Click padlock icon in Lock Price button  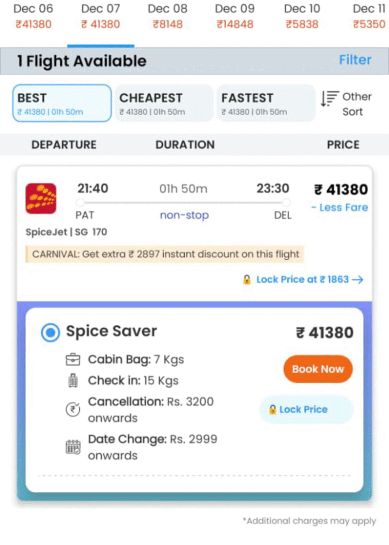(x=272, y=409)
